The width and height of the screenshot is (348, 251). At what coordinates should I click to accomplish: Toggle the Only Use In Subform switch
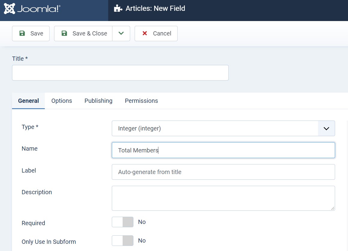(123, 241)
